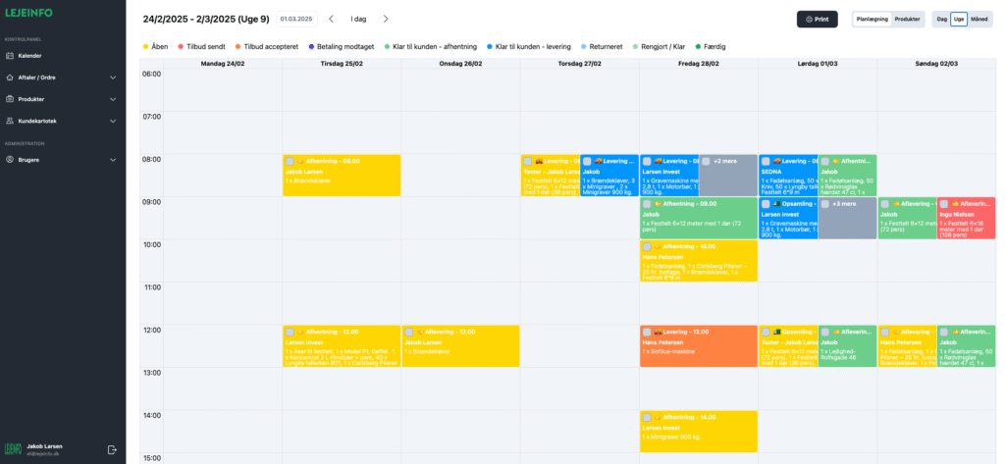Click Opsamling icon on Saturday Larsen Invest event
Viewport: 1005px width, 464px height.
777,204
